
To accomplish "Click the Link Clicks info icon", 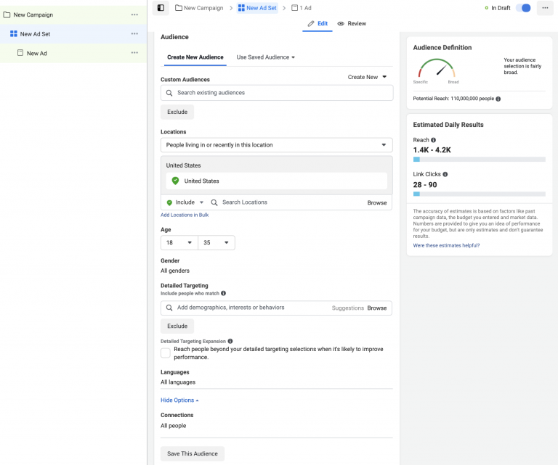I will tap(445, 174).
